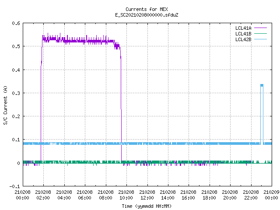Click the 210208 08:00 time tick label
Viewport: 280px width, 210px height.
105,195
